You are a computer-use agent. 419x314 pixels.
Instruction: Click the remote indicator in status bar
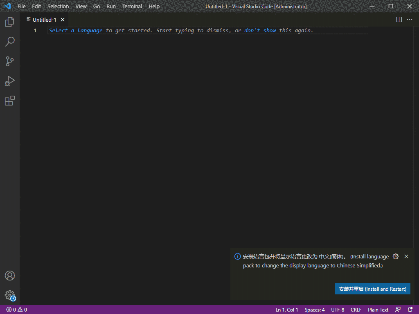[x=398, y=310]
